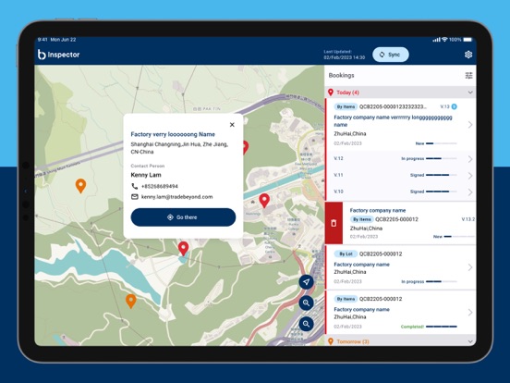Open the Bookings filter icon
The width and height of the screenshot is (510, 383).
click(468, 76)
